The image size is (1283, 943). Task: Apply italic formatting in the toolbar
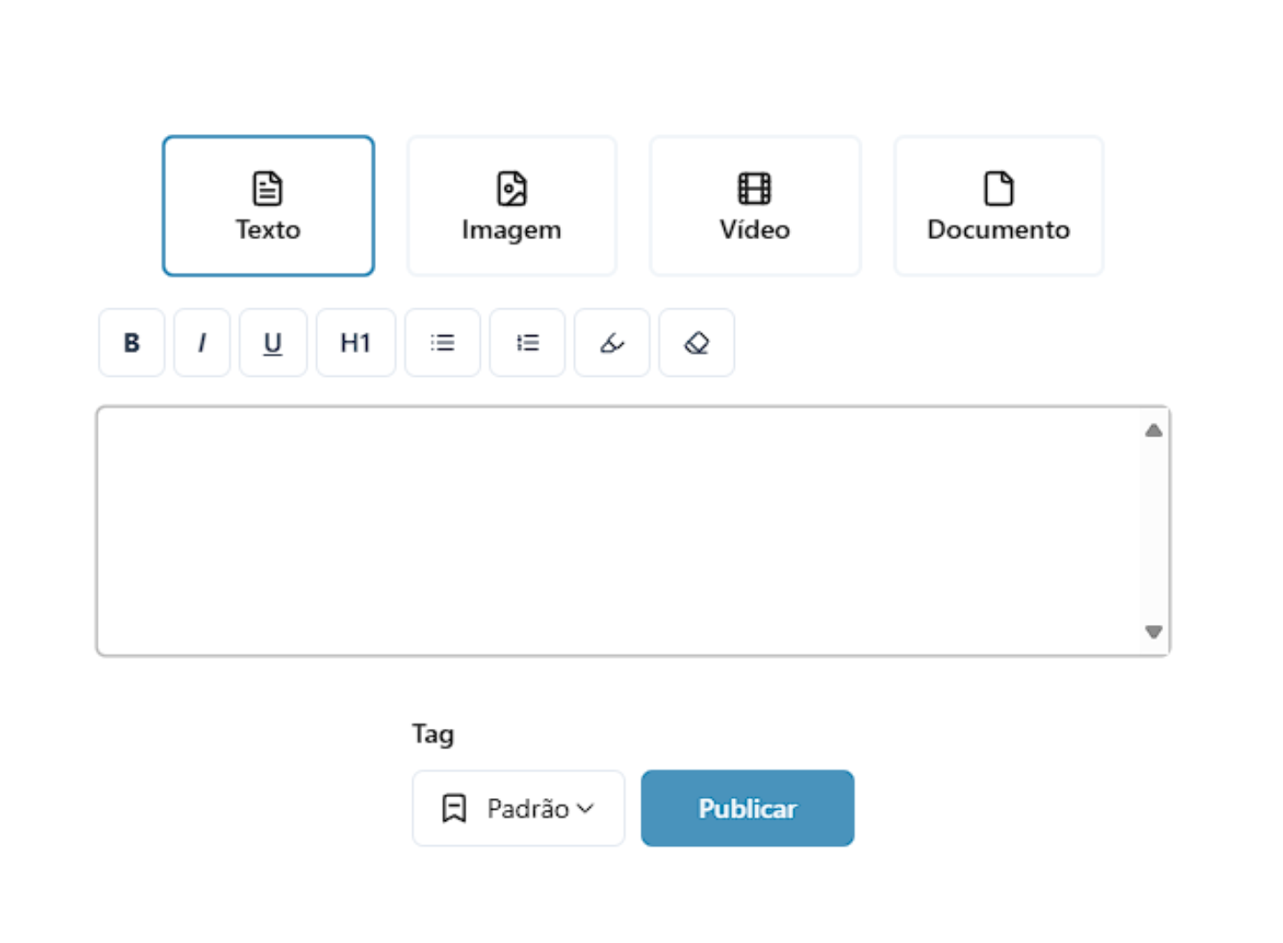pyautogui.click(x=202, y=343)
